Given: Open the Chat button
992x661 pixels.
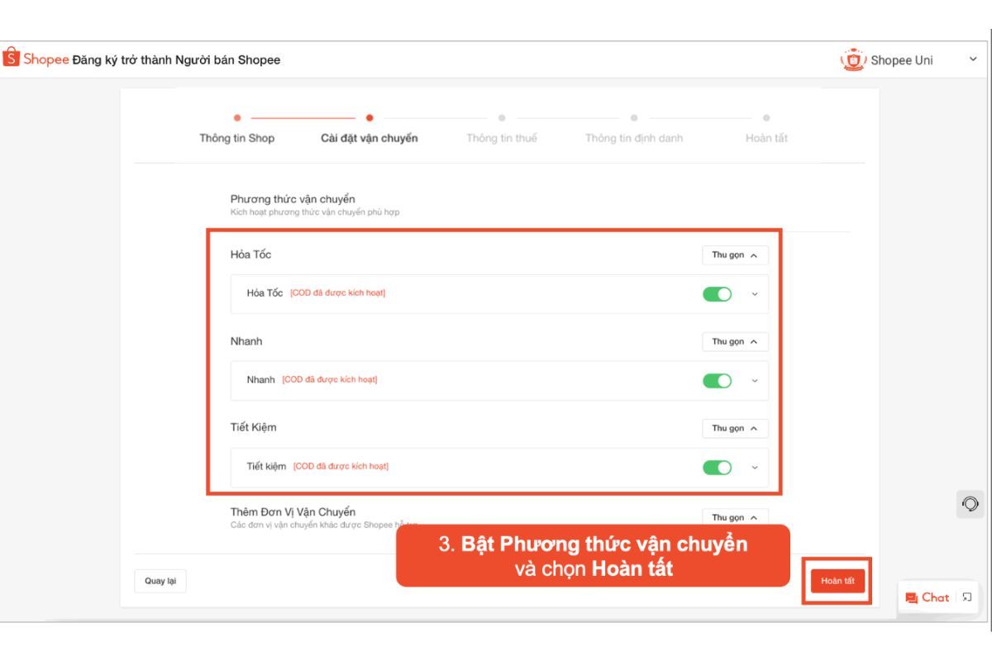Looking at the screenshot, I should [937, 597].
